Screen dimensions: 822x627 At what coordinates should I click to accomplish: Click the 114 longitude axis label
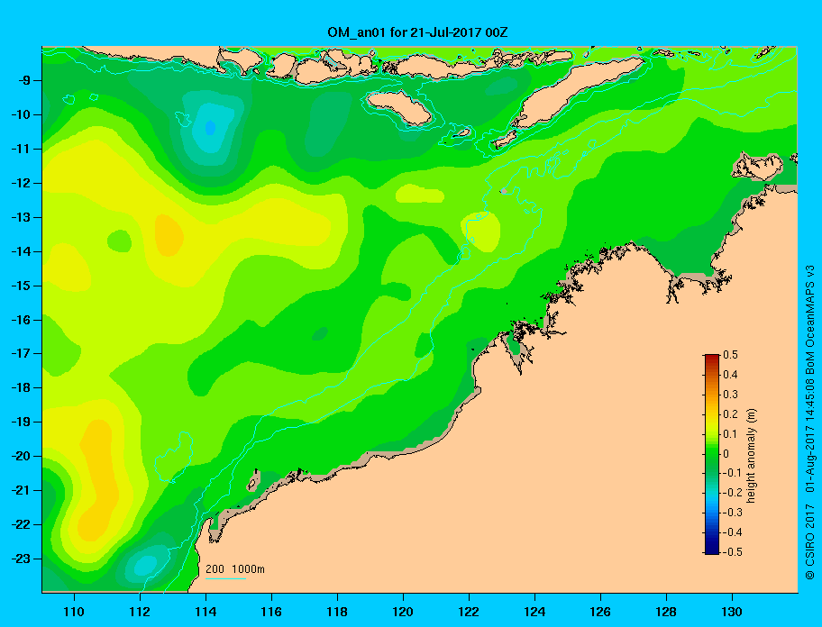[205, 612]
